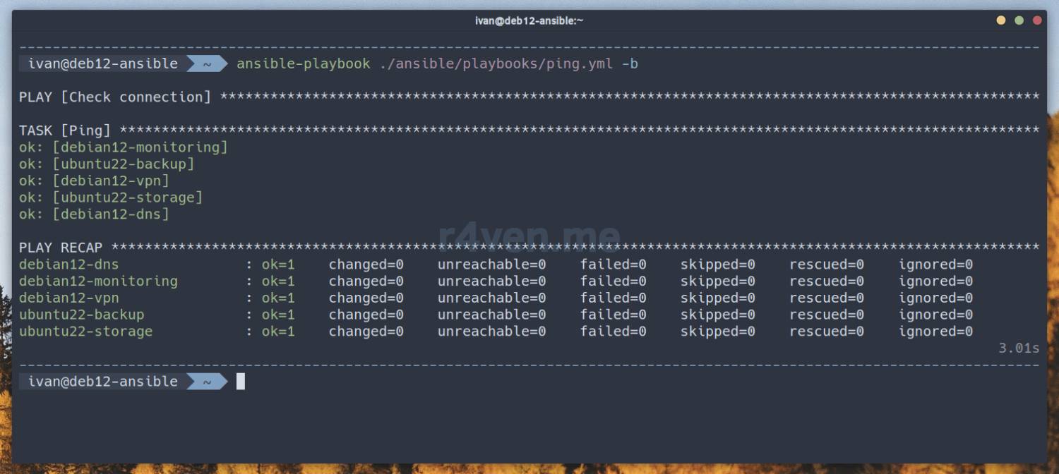Viewport: 1059px width, 474px height.
Task: Click the TASK [Ping] header line
Action: point(65,130)
